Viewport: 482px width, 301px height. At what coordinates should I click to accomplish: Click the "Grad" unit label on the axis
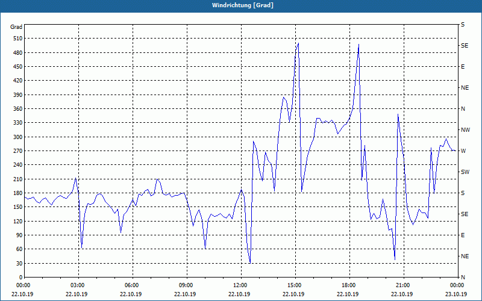click(x=16, y=27)
